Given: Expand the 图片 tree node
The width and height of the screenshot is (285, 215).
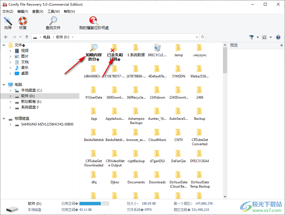Looking at the screenshot, I should pos(10,57).
